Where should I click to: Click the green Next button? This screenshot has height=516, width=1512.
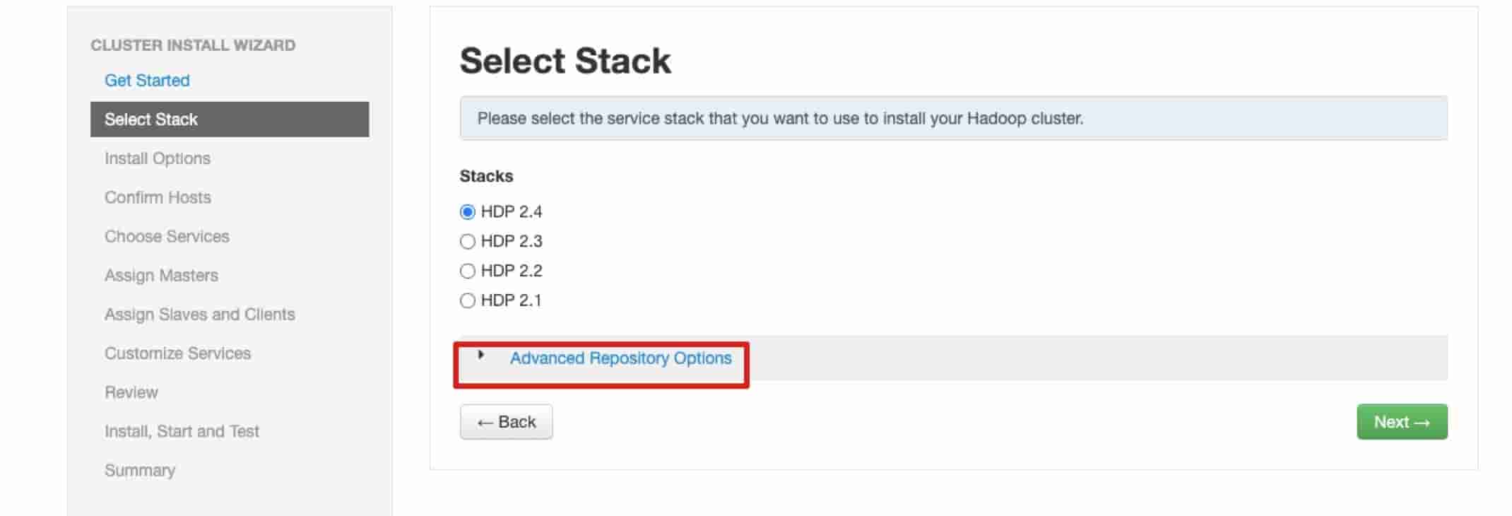click(1402, 422)
